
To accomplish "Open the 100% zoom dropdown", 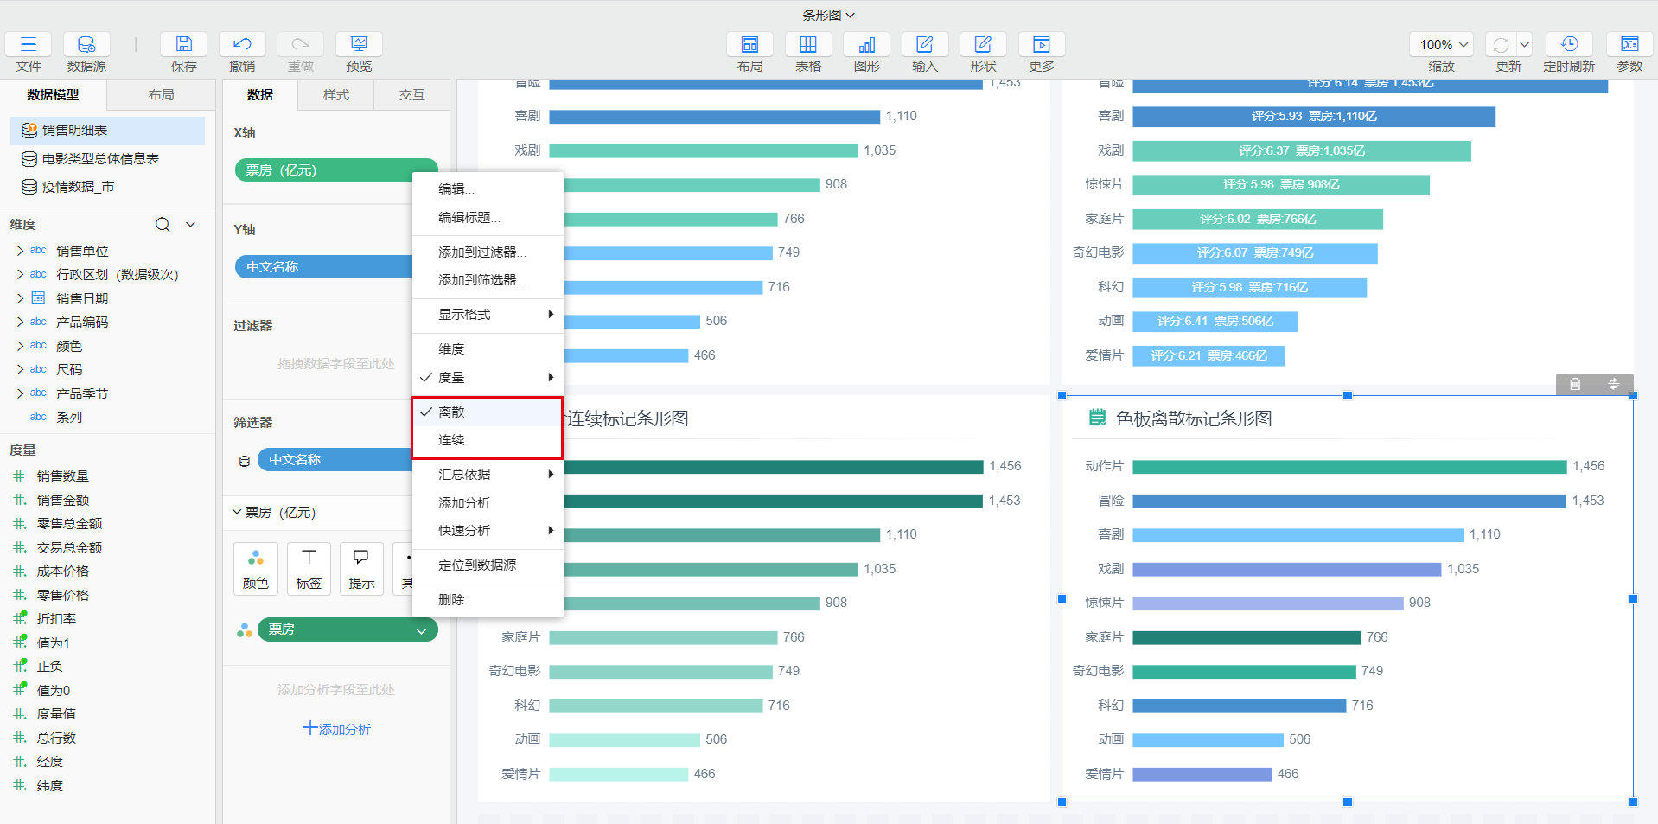I will coord(1443,45).
